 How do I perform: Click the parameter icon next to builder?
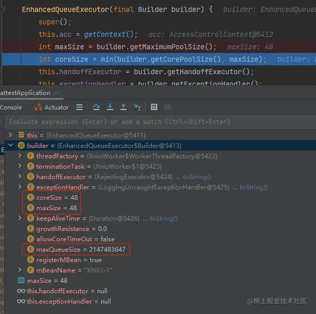click(21, 145)
